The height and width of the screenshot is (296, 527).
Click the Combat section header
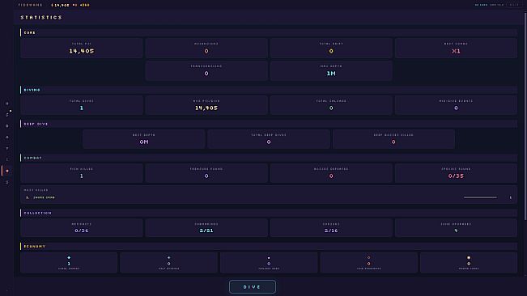click(32, 158)
